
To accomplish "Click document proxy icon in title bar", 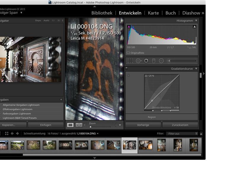I will [x=50, y=2].
